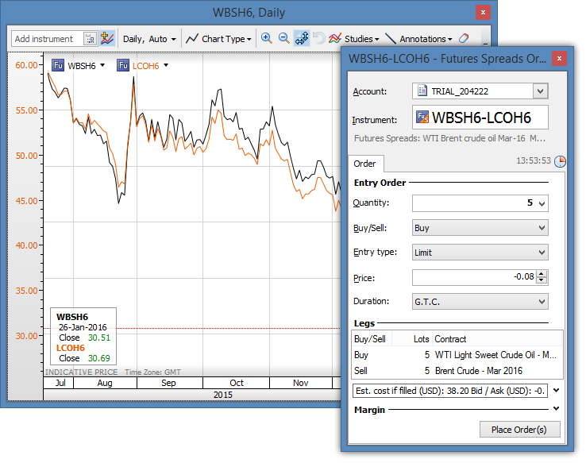Expand the Daily, Auto interval dropdown
586x463 pixels.
[149, 38]
